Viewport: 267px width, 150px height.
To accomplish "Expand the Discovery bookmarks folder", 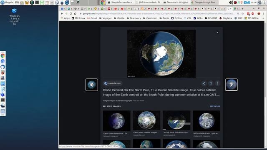I will [133, 18].
